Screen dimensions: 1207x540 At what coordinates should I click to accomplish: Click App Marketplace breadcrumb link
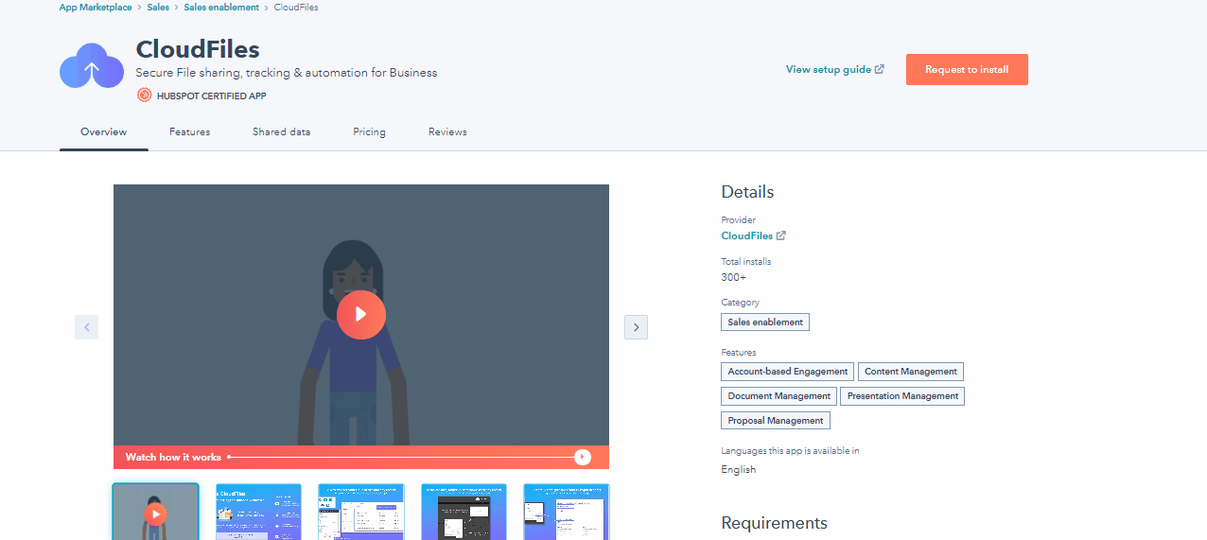pos(96,8)
